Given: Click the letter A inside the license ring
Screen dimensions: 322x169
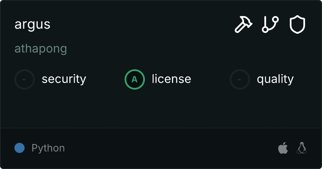Looking at the screenshot, I should point(134,79).
